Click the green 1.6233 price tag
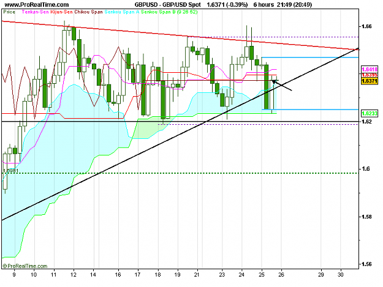Viewport: 383px width, 287px height. tap(370, 113)
